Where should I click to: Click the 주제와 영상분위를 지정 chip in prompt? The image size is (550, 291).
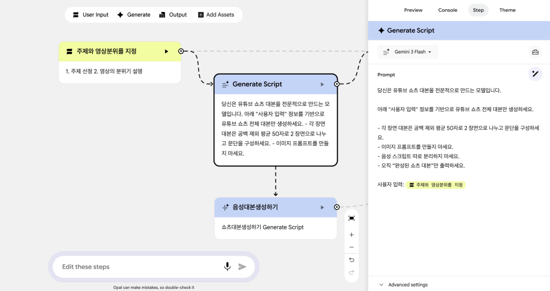(436, 185)
